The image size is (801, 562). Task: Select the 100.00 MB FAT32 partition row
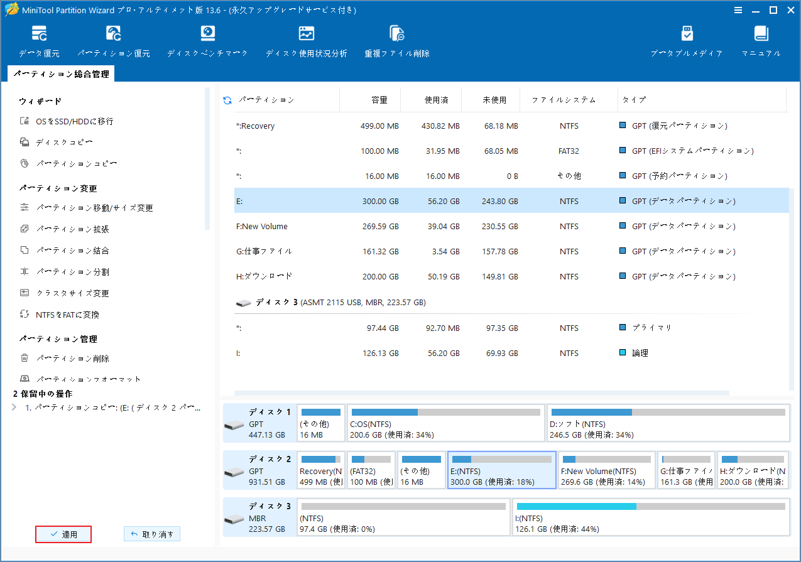click(511, 151)
